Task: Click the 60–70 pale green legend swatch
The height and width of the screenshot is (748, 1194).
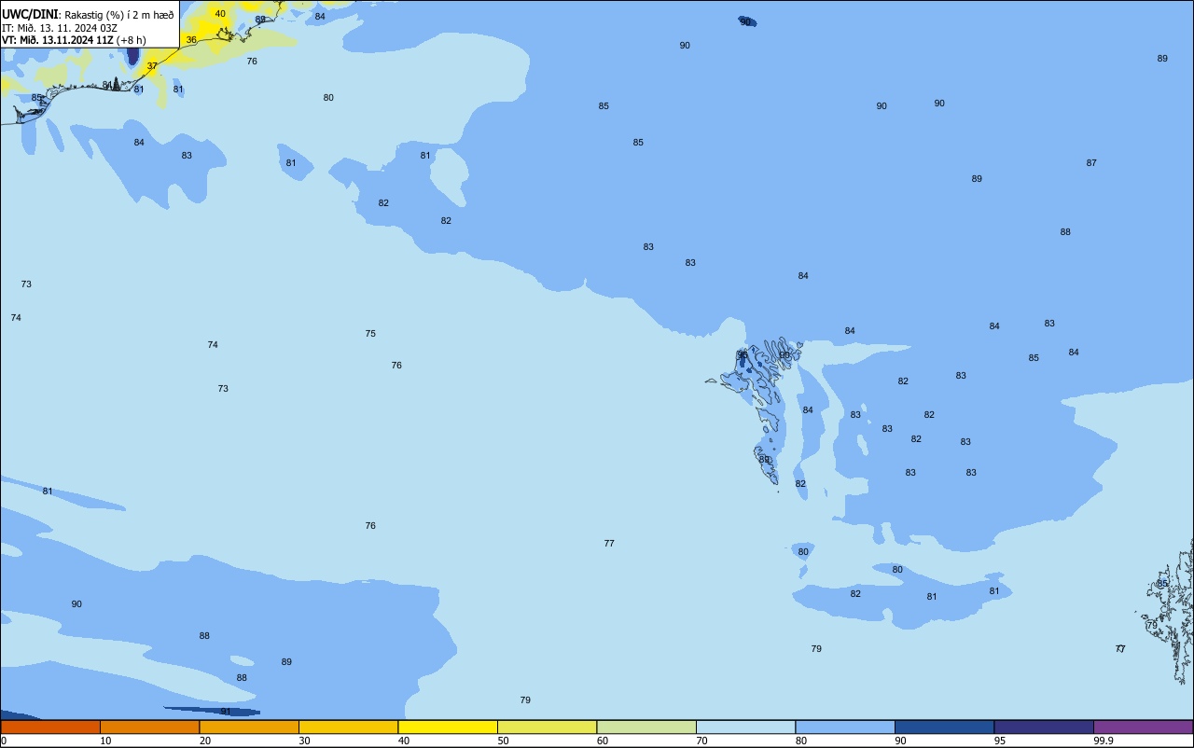Action: [x=646, y=727]
